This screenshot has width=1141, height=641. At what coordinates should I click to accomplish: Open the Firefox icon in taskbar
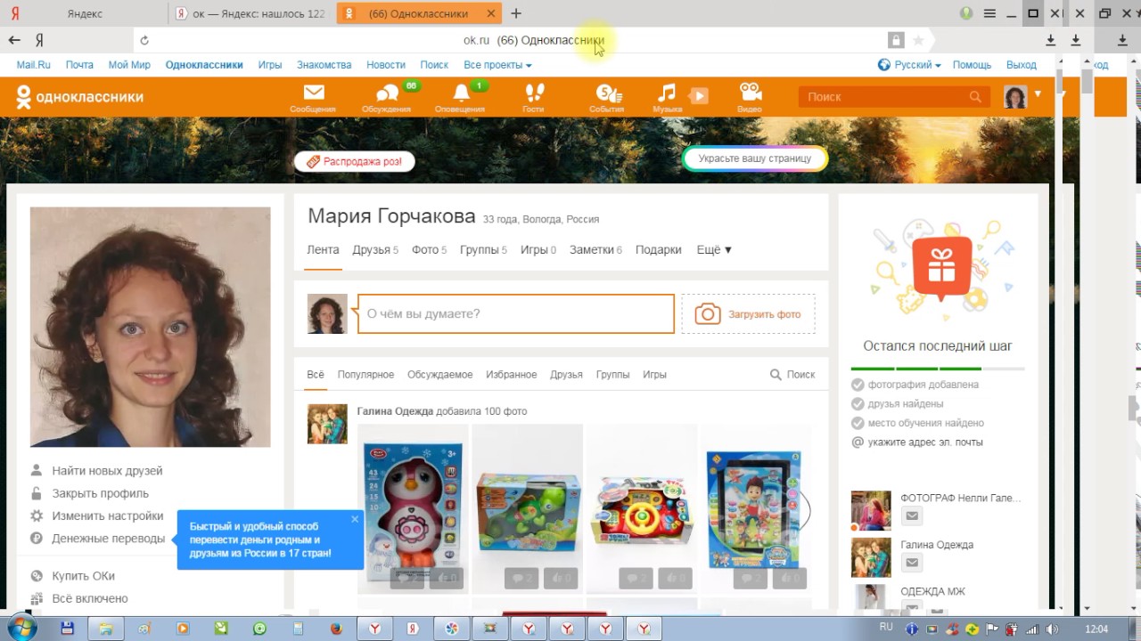point(336,628)
